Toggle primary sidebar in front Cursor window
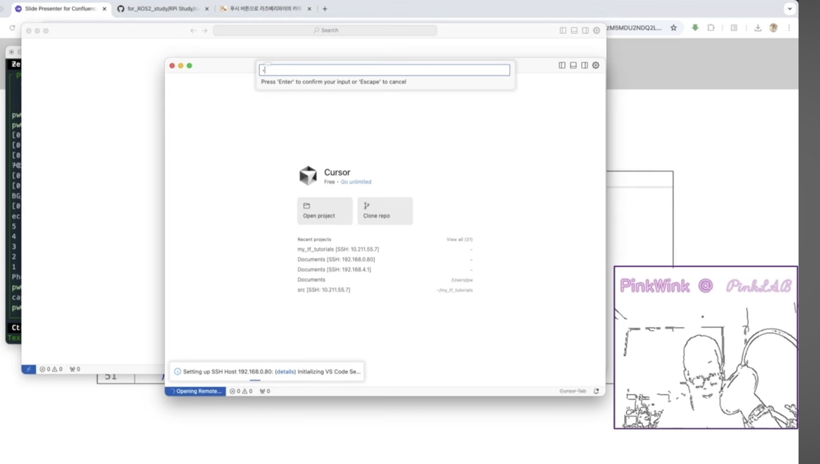The width and height of the screenshot is (820, 464). [562, 65]
